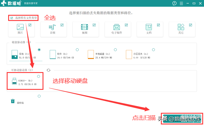Image resolution: width=204 pixels, height=125 pixels.
Task: Click the 回收站 recycle bin icon
Action: pos(13,101)
